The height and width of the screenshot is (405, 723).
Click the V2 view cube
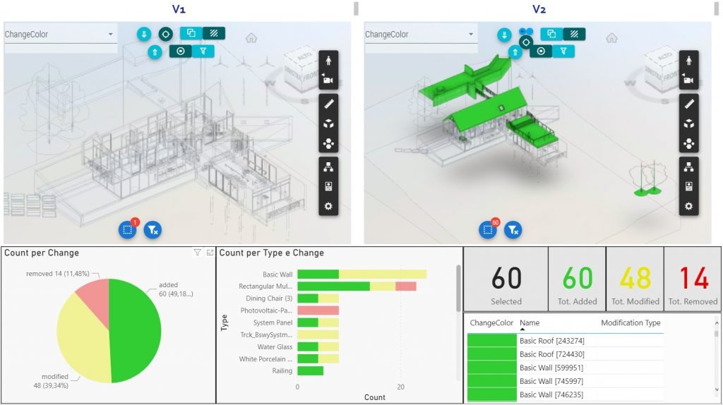point(661,70)
